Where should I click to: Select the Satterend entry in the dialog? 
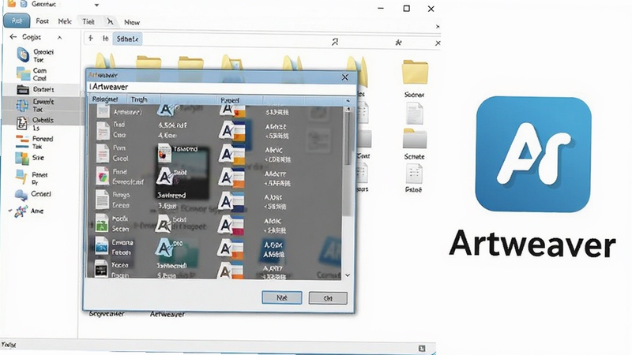click(171, 195)
